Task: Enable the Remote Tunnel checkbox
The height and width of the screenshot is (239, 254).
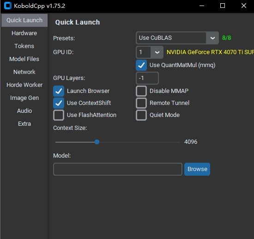Action: coord(141,103)
